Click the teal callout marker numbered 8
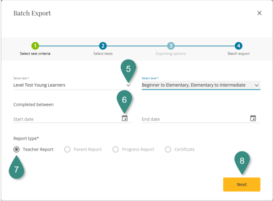The width and height of the screenshot is (273, 201). (x=242, y=161)
